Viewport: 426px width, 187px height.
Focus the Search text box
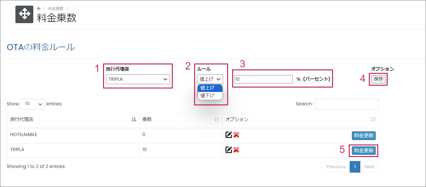tap(347, 104)
